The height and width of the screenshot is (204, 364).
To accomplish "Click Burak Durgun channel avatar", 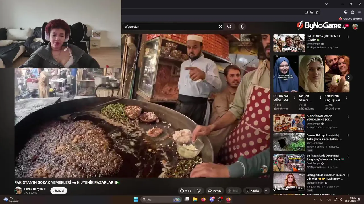I will point(18,190).
